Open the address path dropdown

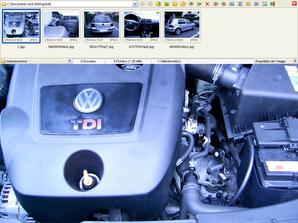click(x=135, y=4)
